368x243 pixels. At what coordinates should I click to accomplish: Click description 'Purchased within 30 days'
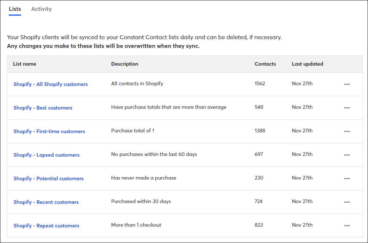(141, 201)
